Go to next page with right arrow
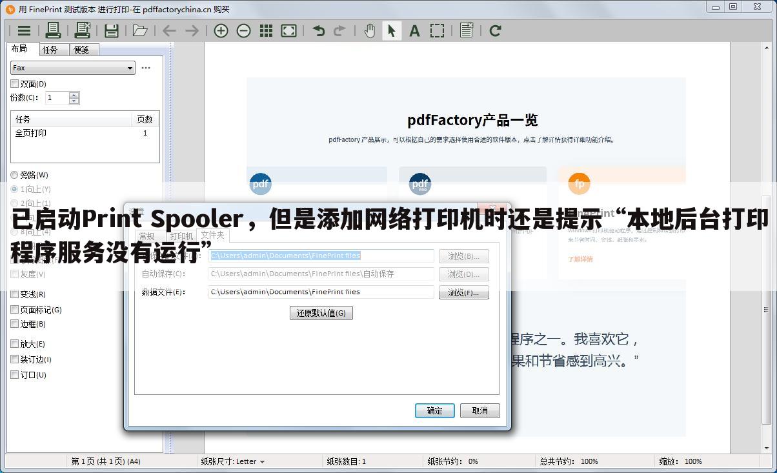Image resolution: width=777 pixels, height=473 pixels. (192, 30)
